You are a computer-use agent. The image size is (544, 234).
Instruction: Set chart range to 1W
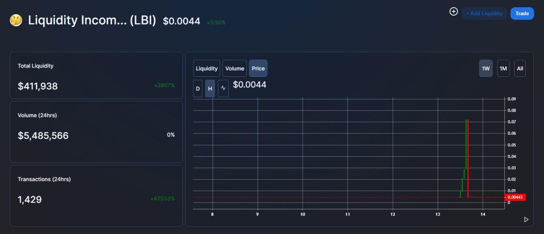click(486, 68)
